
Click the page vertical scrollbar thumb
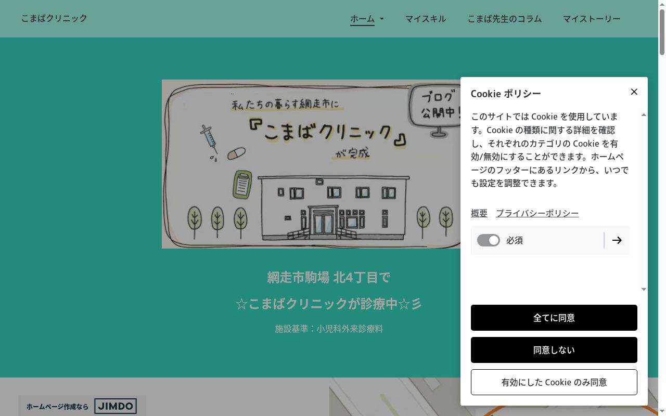pos(662,31)
